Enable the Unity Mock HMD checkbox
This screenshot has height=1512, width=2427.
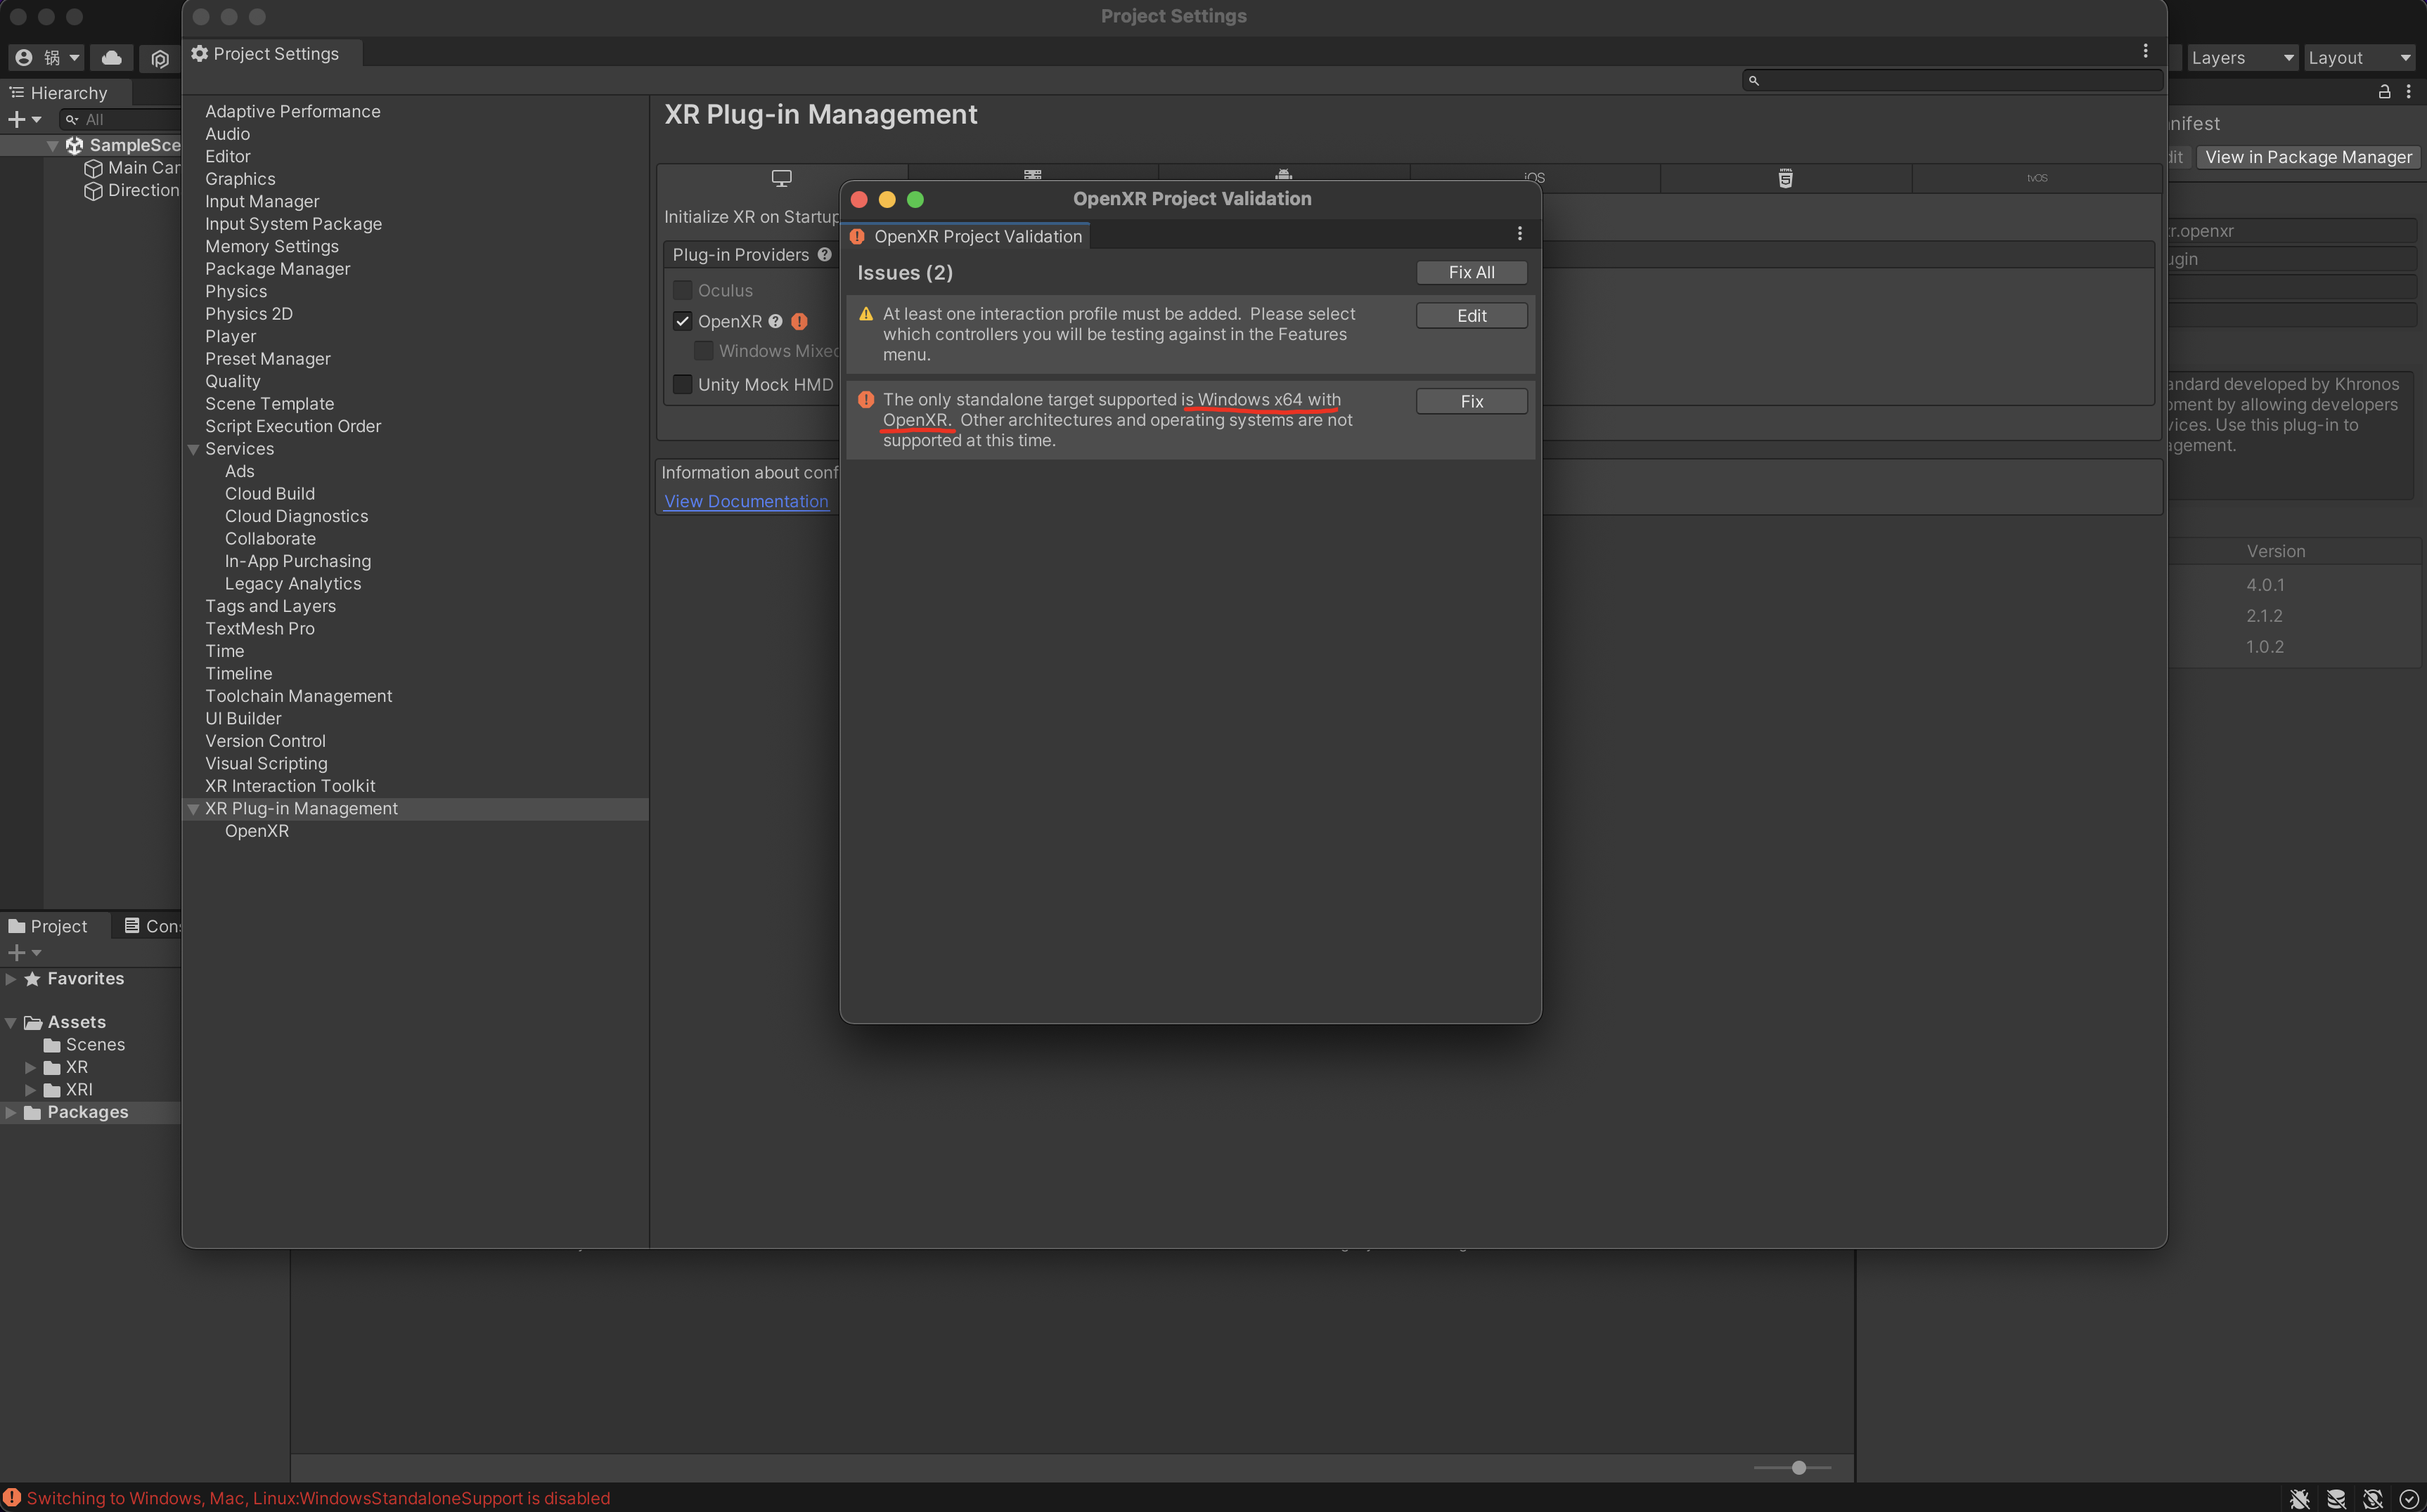pos(682,384)
